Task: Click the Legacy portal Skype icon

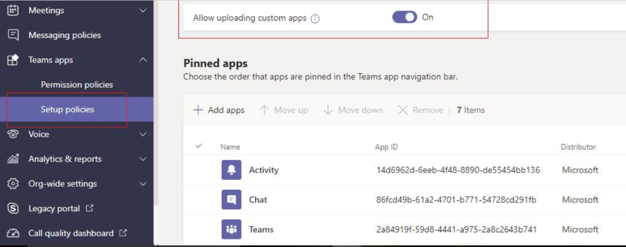Action: 13,209
